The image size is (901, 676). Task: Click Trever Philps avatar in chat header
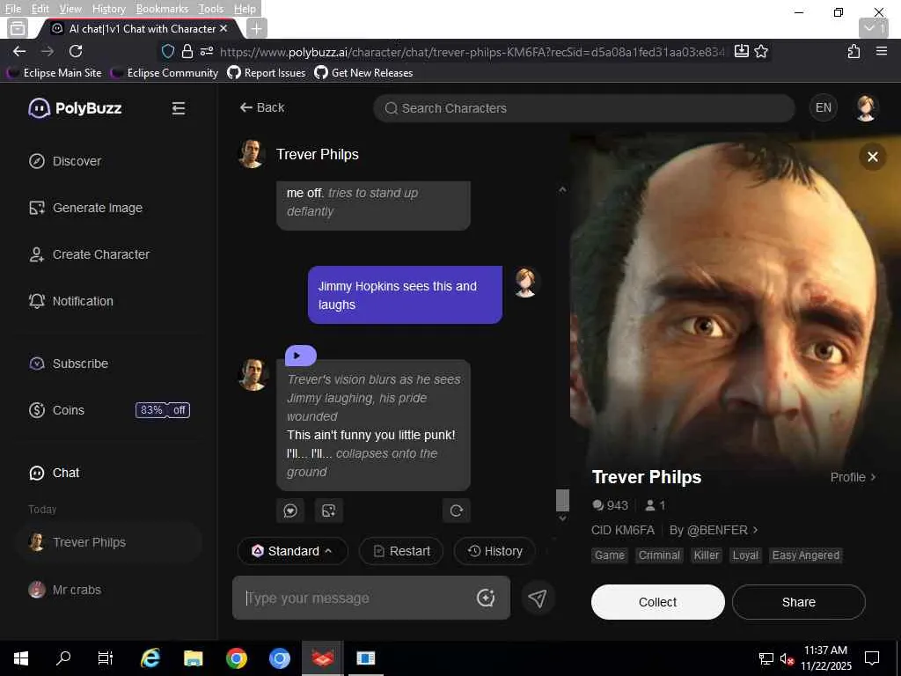(x=251, y=154)
